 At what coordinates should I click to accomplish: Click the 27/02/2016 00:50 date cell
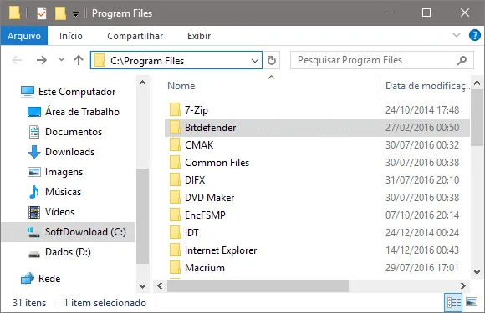tap(422, 128)
